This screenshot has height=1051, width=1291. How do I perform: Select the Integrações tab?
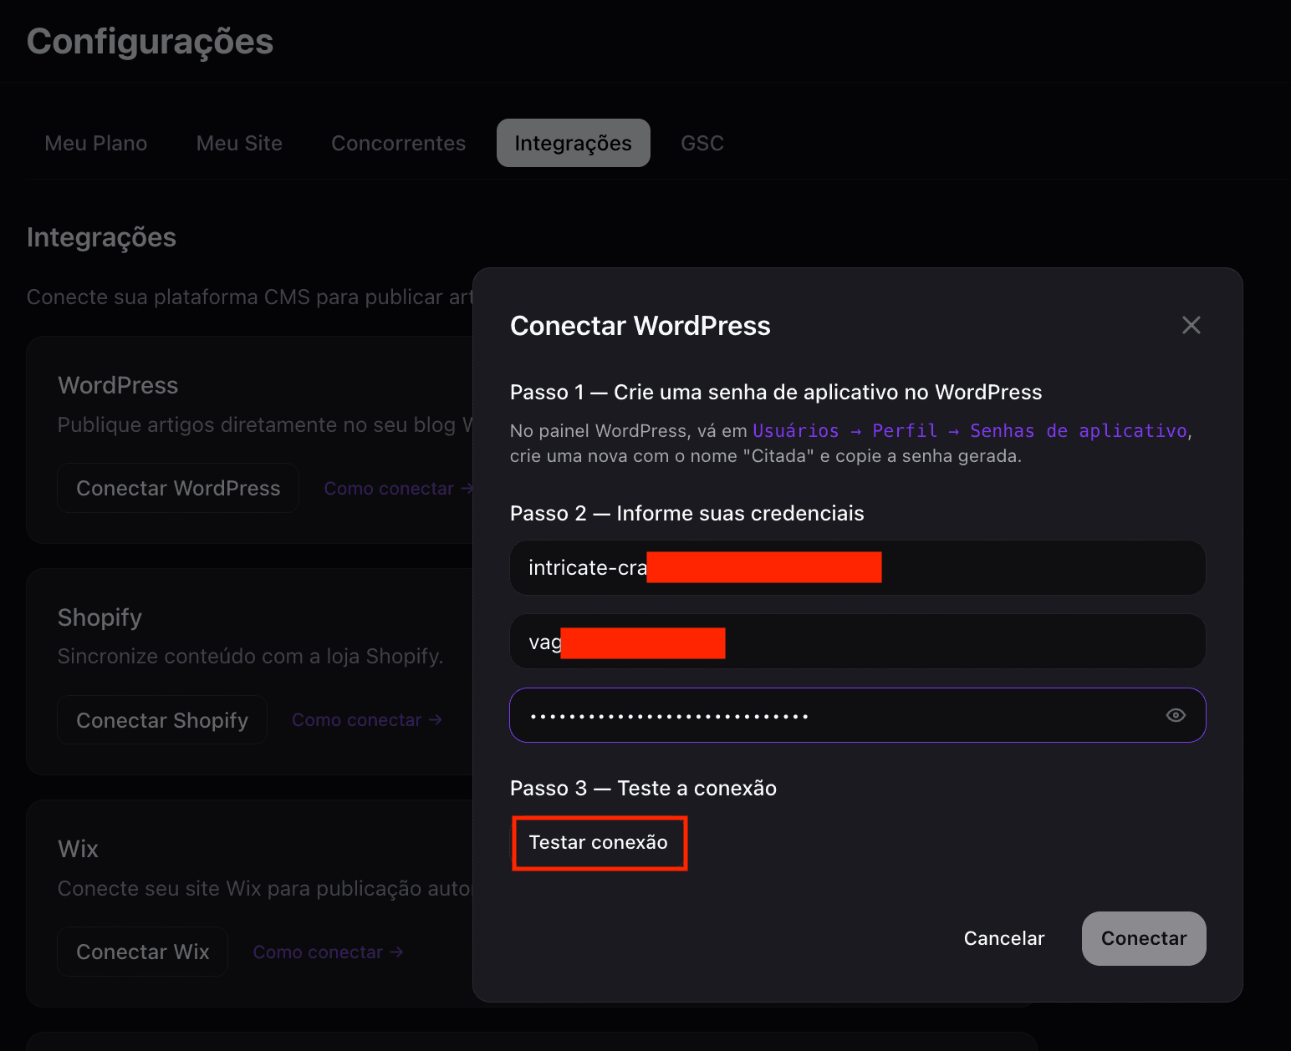click(574, 143)
